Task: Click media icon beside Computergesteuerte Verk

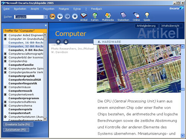Action: pos(5,72)
